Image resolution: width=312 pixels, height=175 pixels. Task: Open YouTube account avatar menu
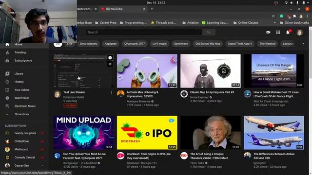click(300, 32)
